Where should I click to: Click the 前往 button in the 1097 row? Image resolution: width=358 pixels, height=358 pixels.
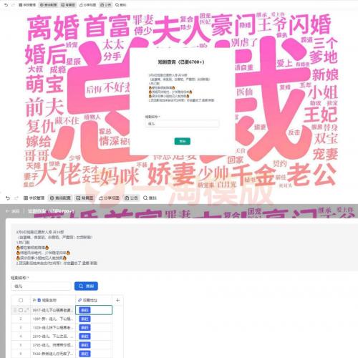click(84, 319)
